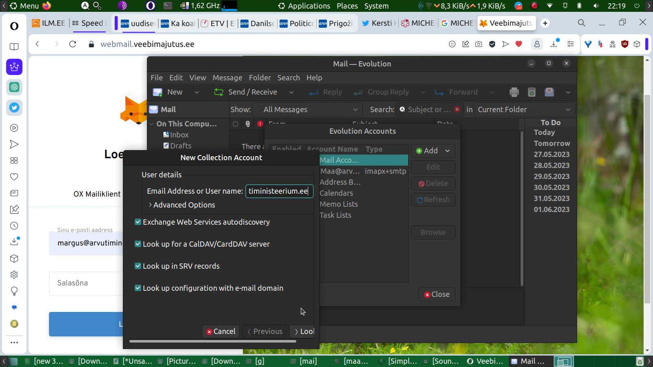Image resolution: width=653 pixels, height=367 pixels.
Task: Click the Print icon in Evolution toolbar
Action: click(514, 92)
